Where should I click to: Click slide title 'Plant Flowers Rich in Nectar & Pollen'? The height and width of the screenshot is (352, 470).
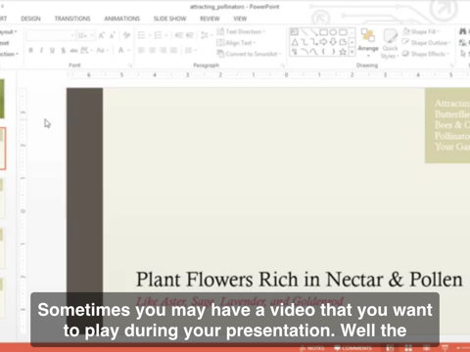pos(299,280)
